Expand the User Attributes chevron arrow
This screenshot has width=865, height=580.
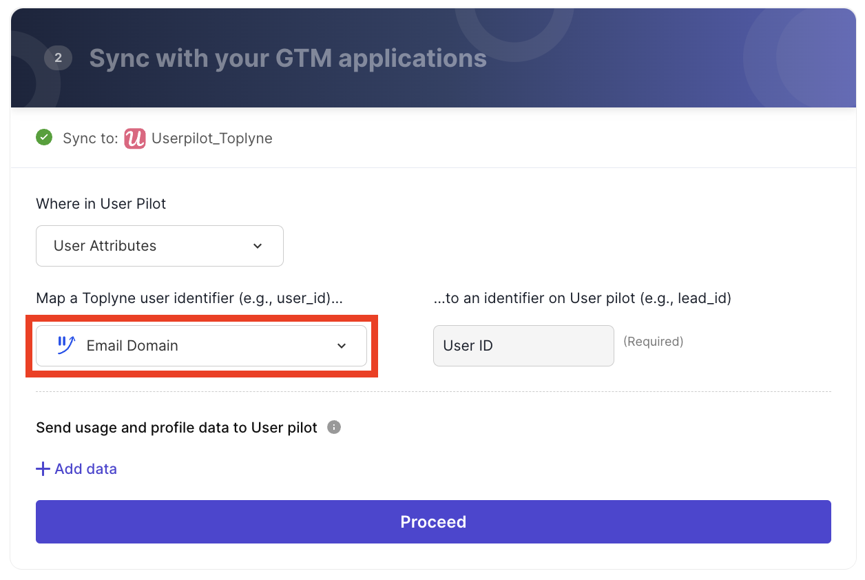258,246
